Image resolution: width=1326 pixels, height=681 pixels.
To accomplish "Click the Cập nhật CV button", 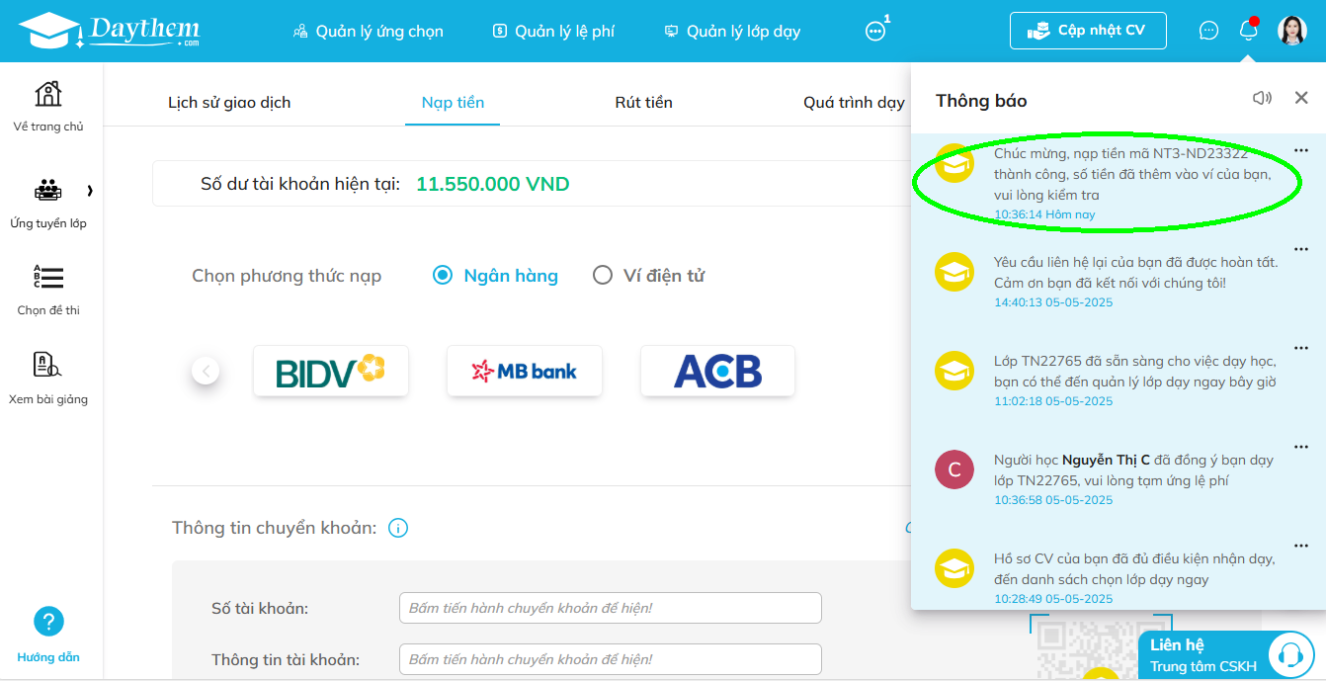I will pyautogui.click(x=1088, y=31).
